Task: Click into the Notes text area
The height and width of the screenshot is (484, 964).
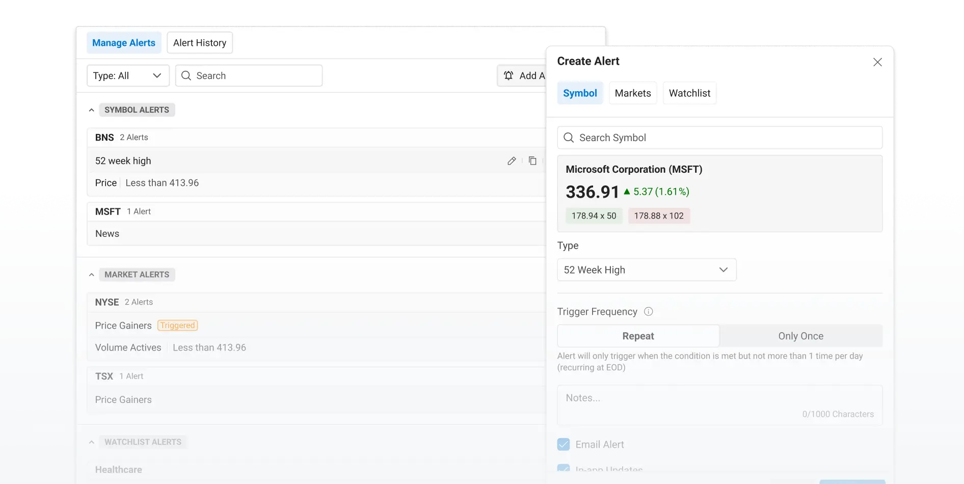Action: 720,405
